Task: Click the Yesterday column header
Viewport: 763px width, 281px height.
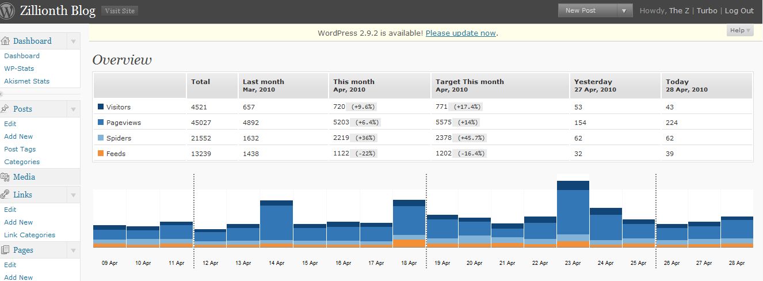Action: [x=615, y=85]
